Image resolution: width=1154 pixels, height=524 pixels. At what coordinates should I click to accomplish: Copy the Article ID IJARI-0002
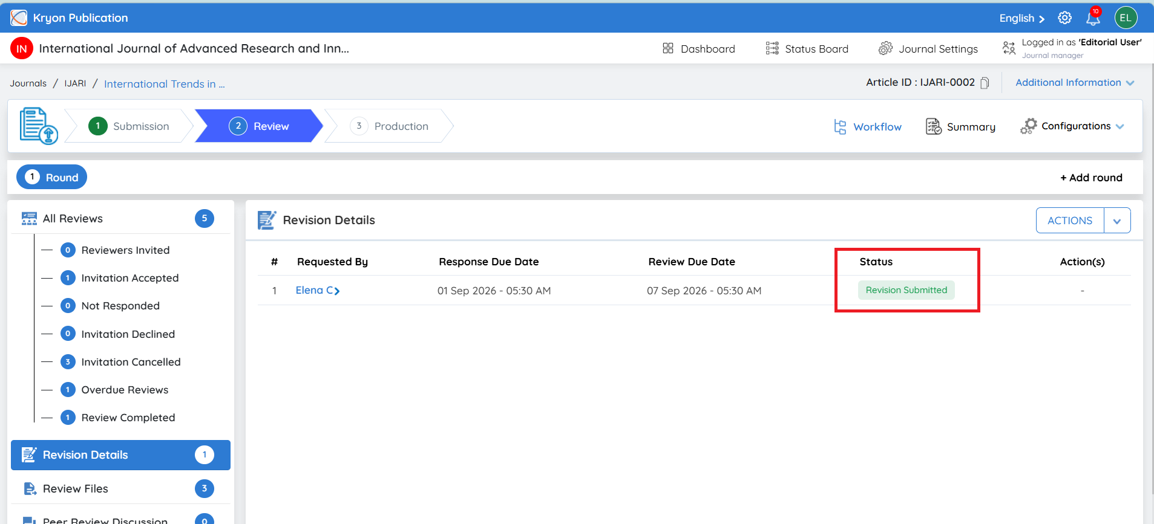[x=985, y=83]
